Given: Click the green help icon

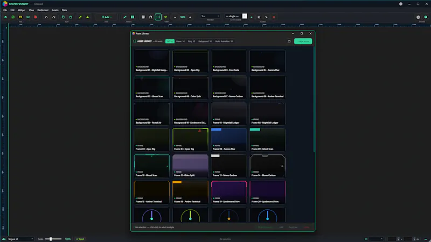Looking at the screenshot, I should tap(426, 17).
